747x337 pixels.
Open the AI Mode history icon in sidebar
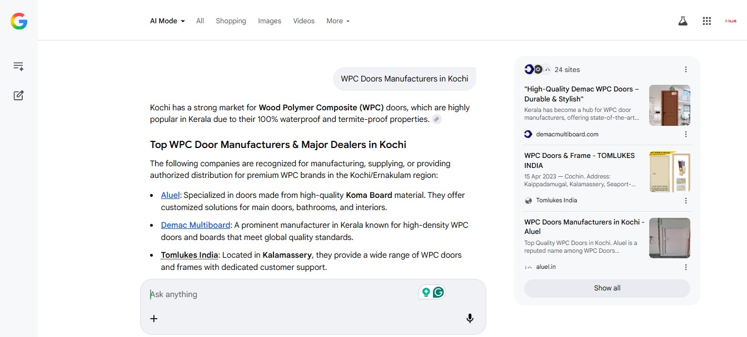pyautogui.click(x=18, y=67)
